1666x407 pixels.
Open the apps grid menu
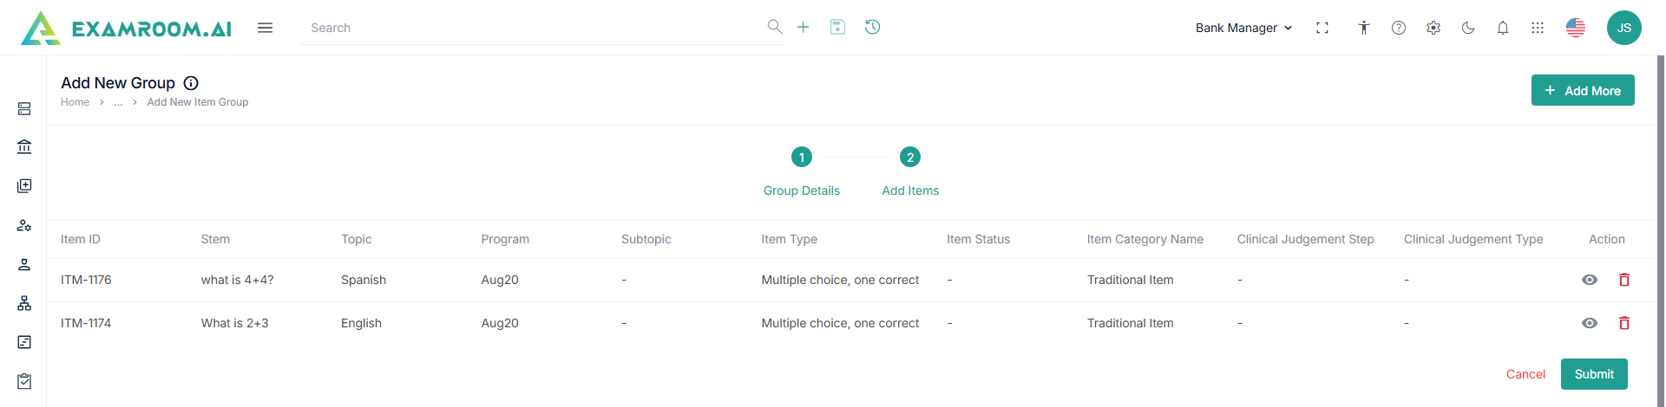(1538, 28)
